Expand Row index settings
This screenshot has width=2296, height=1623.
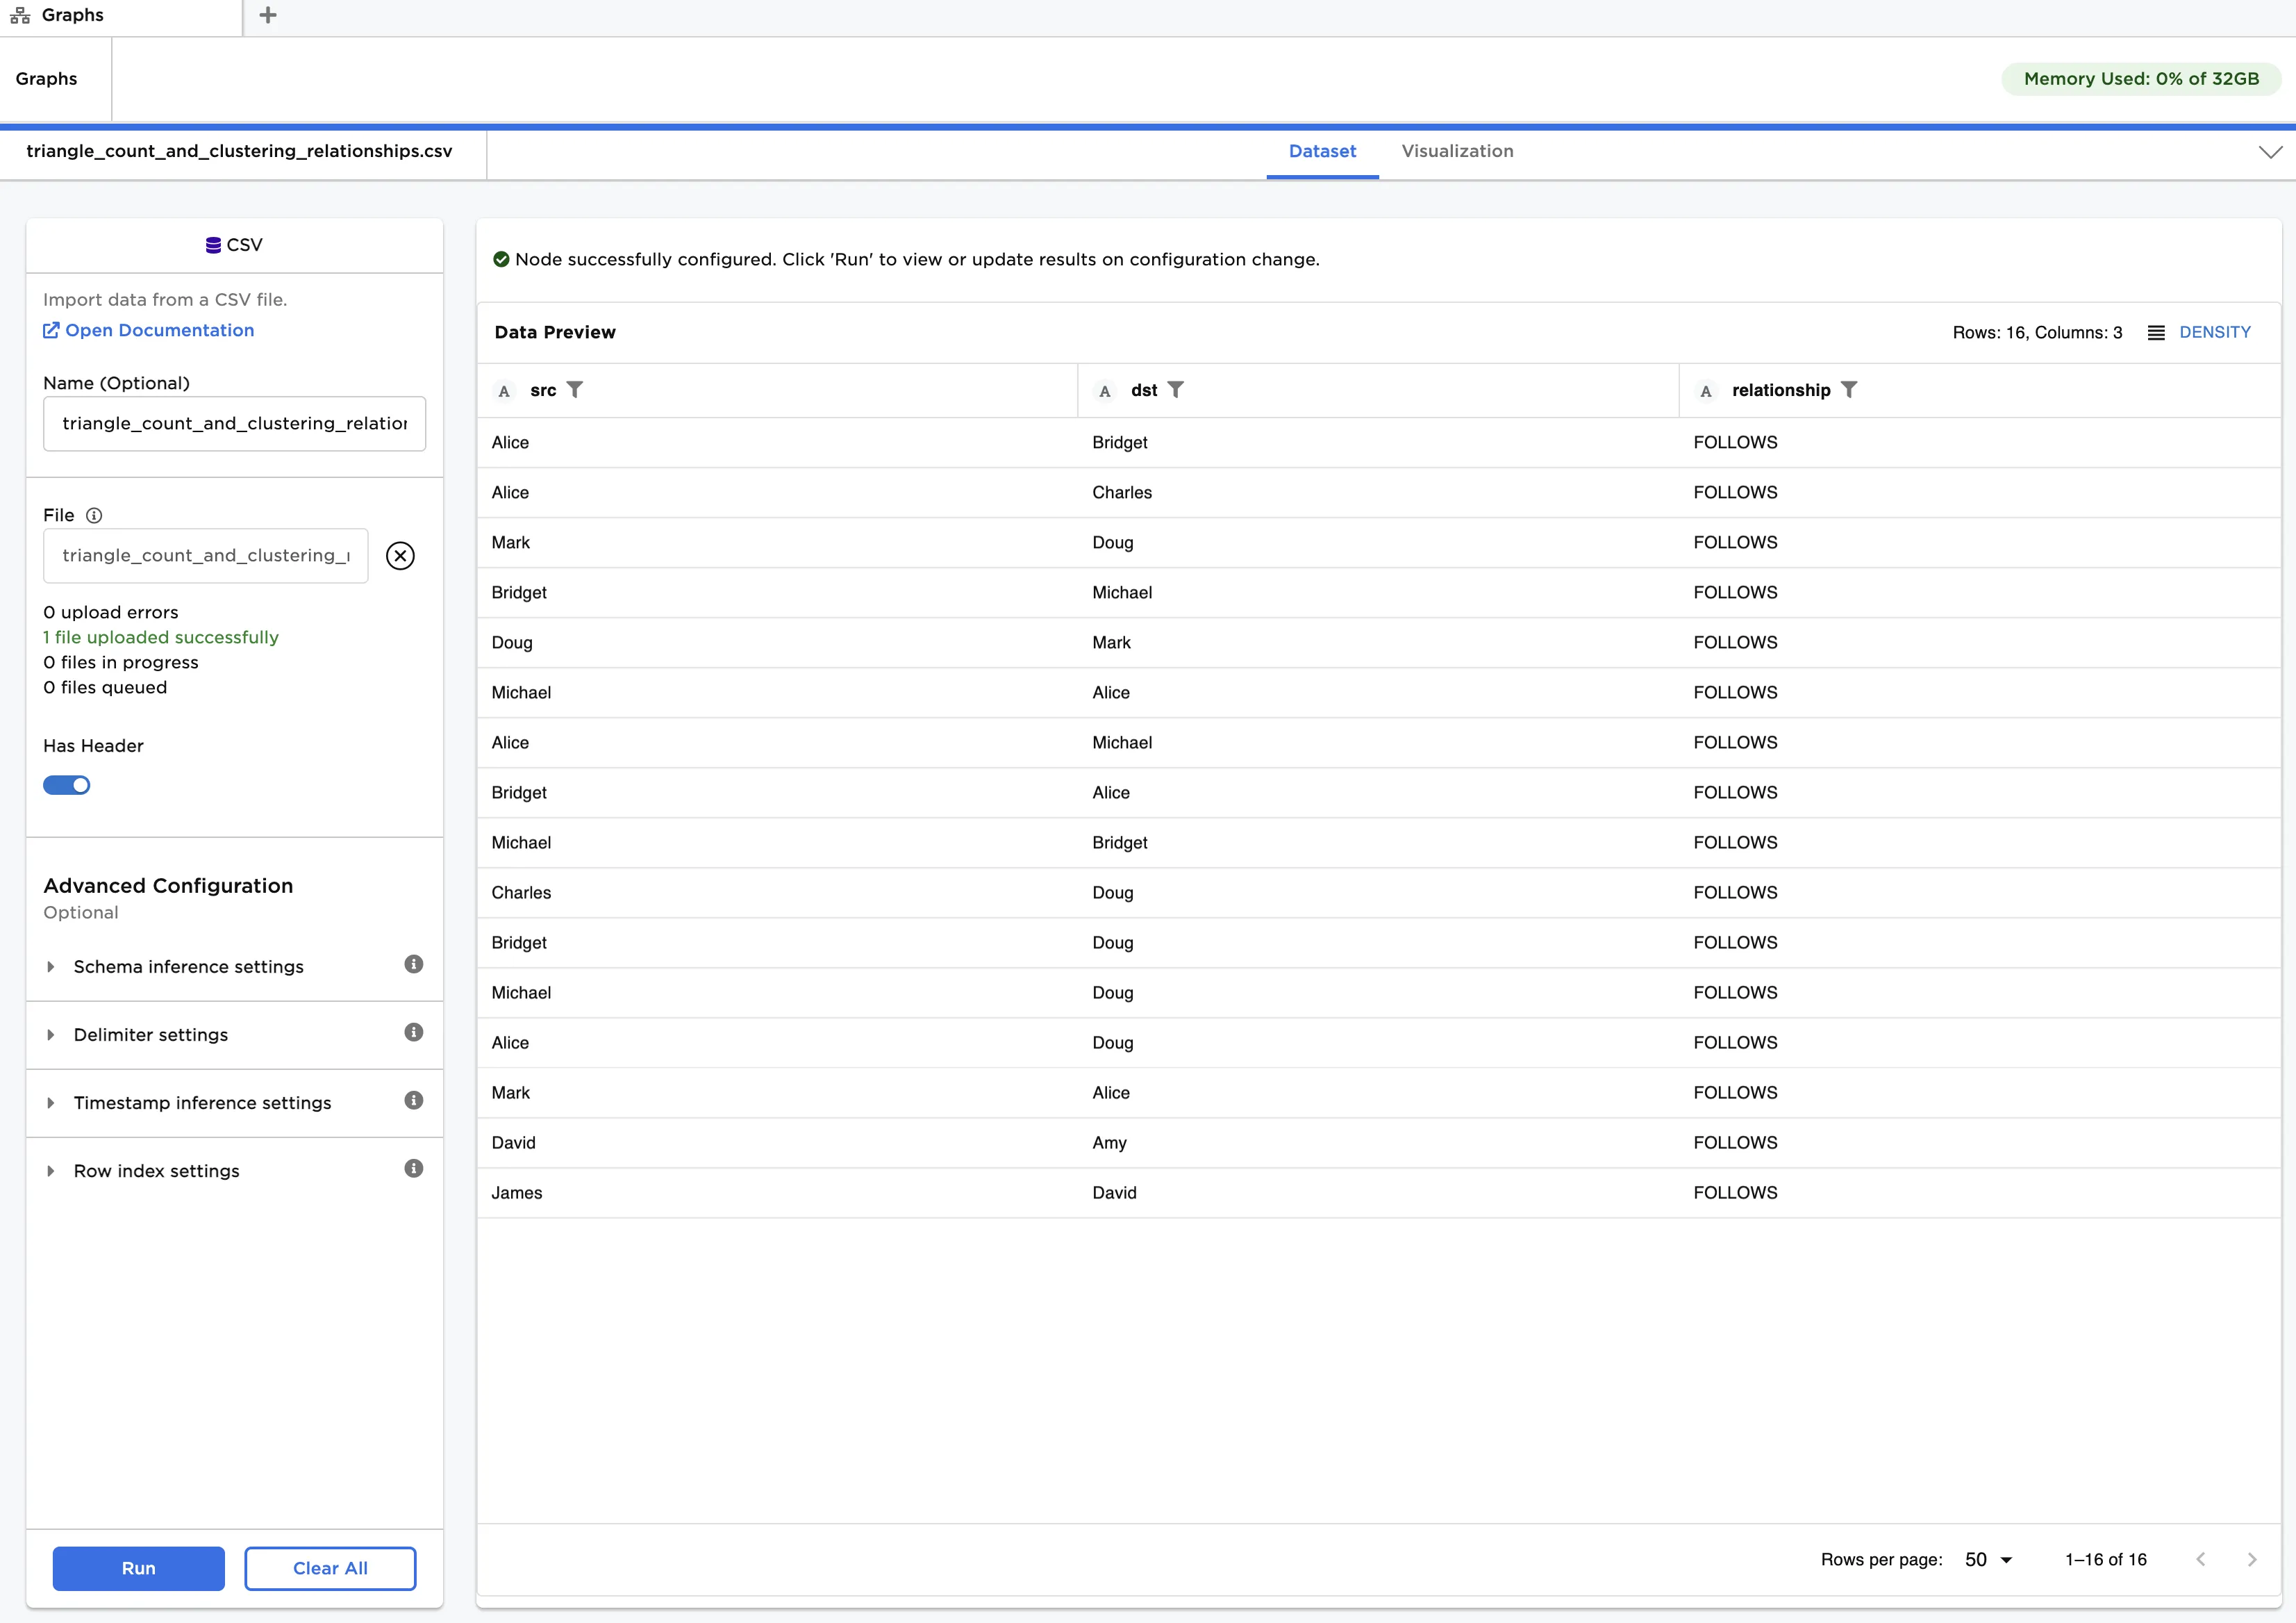(x=52, y=1171)
